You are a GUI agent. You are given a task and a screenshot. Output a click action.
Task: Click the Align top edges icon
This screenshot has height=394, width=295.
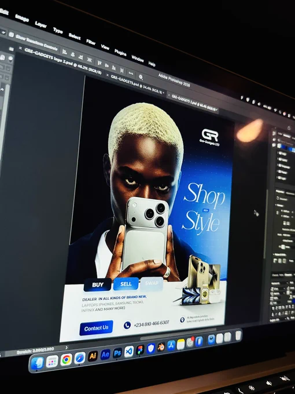click(99, 63)
